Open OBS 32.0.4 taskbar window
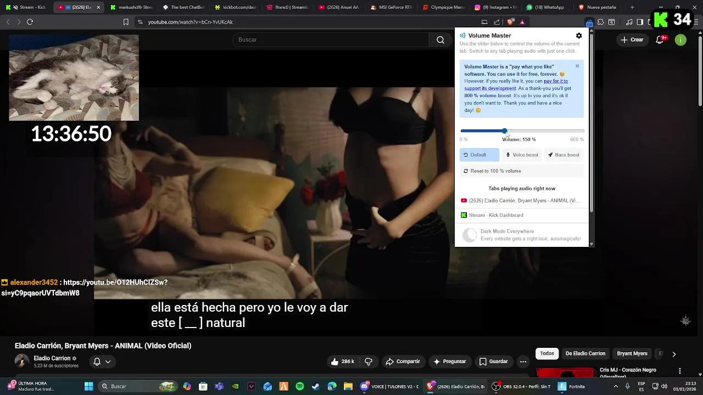Viewport: 703px width, 395px height. 521,386
